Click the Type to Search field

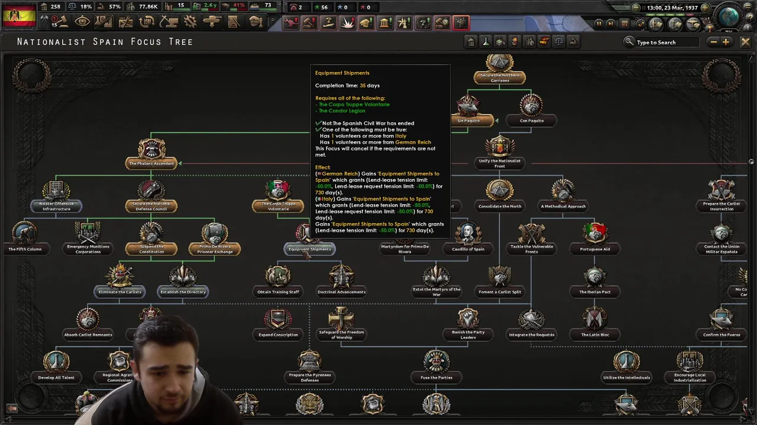(668, 42)
